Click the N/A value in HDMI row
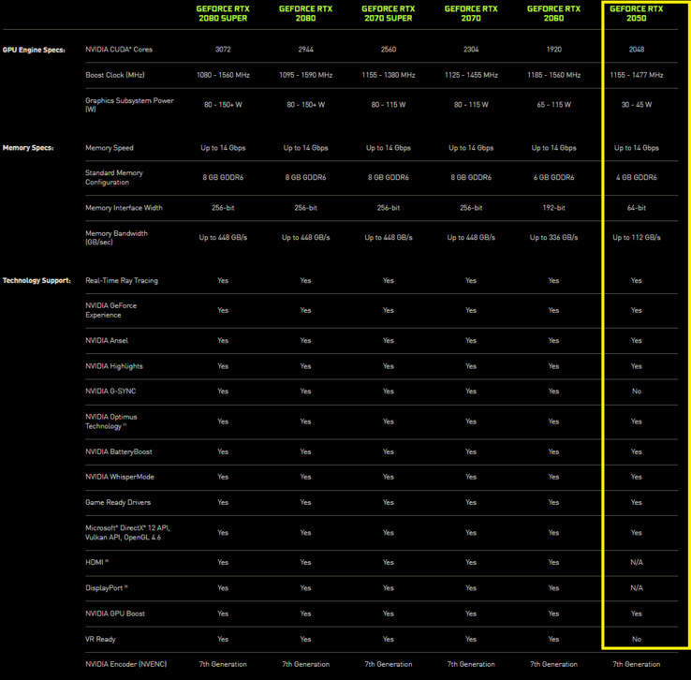 [637, 562]
